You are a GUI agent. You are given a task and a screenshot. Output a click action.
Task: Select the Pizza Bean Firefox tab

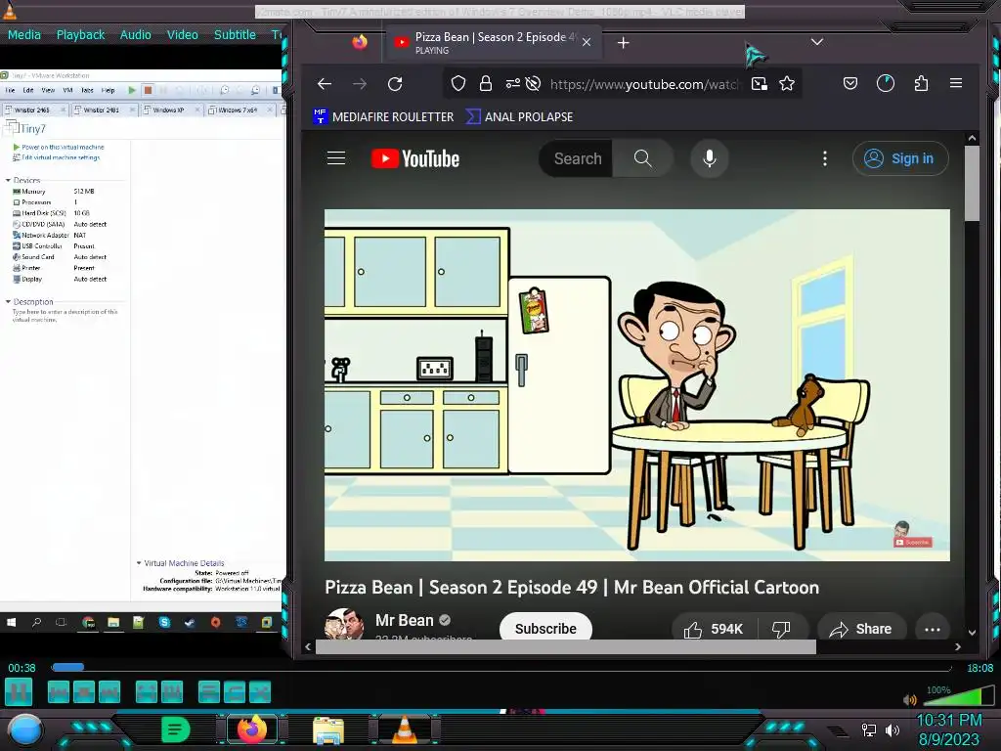pyautogui.click(x=492, y=43)
